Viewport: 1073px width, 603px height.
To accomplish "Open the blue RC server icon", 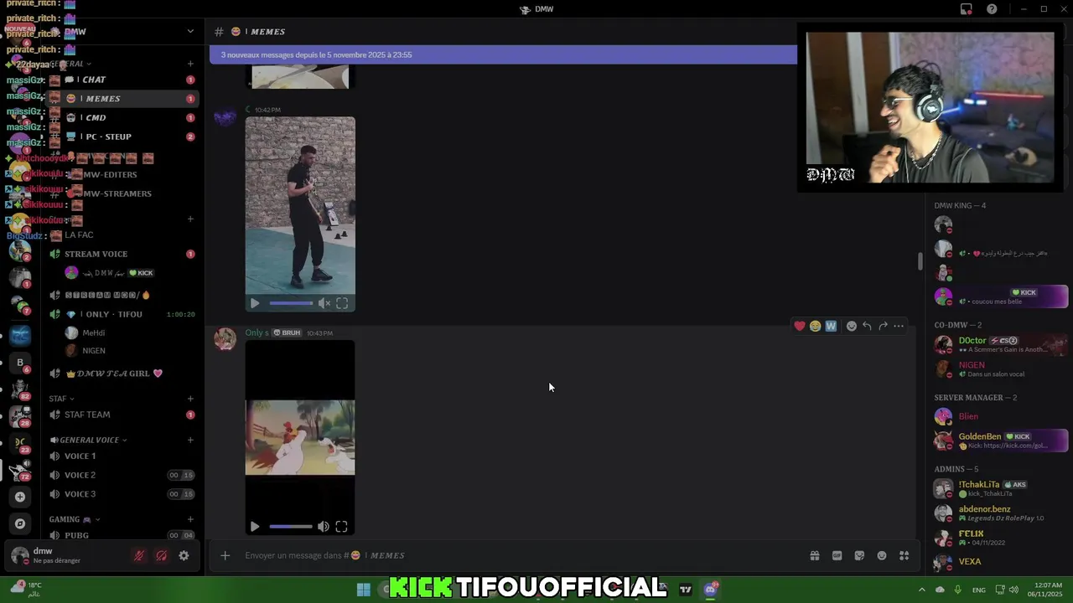I will tap(20, 336).
